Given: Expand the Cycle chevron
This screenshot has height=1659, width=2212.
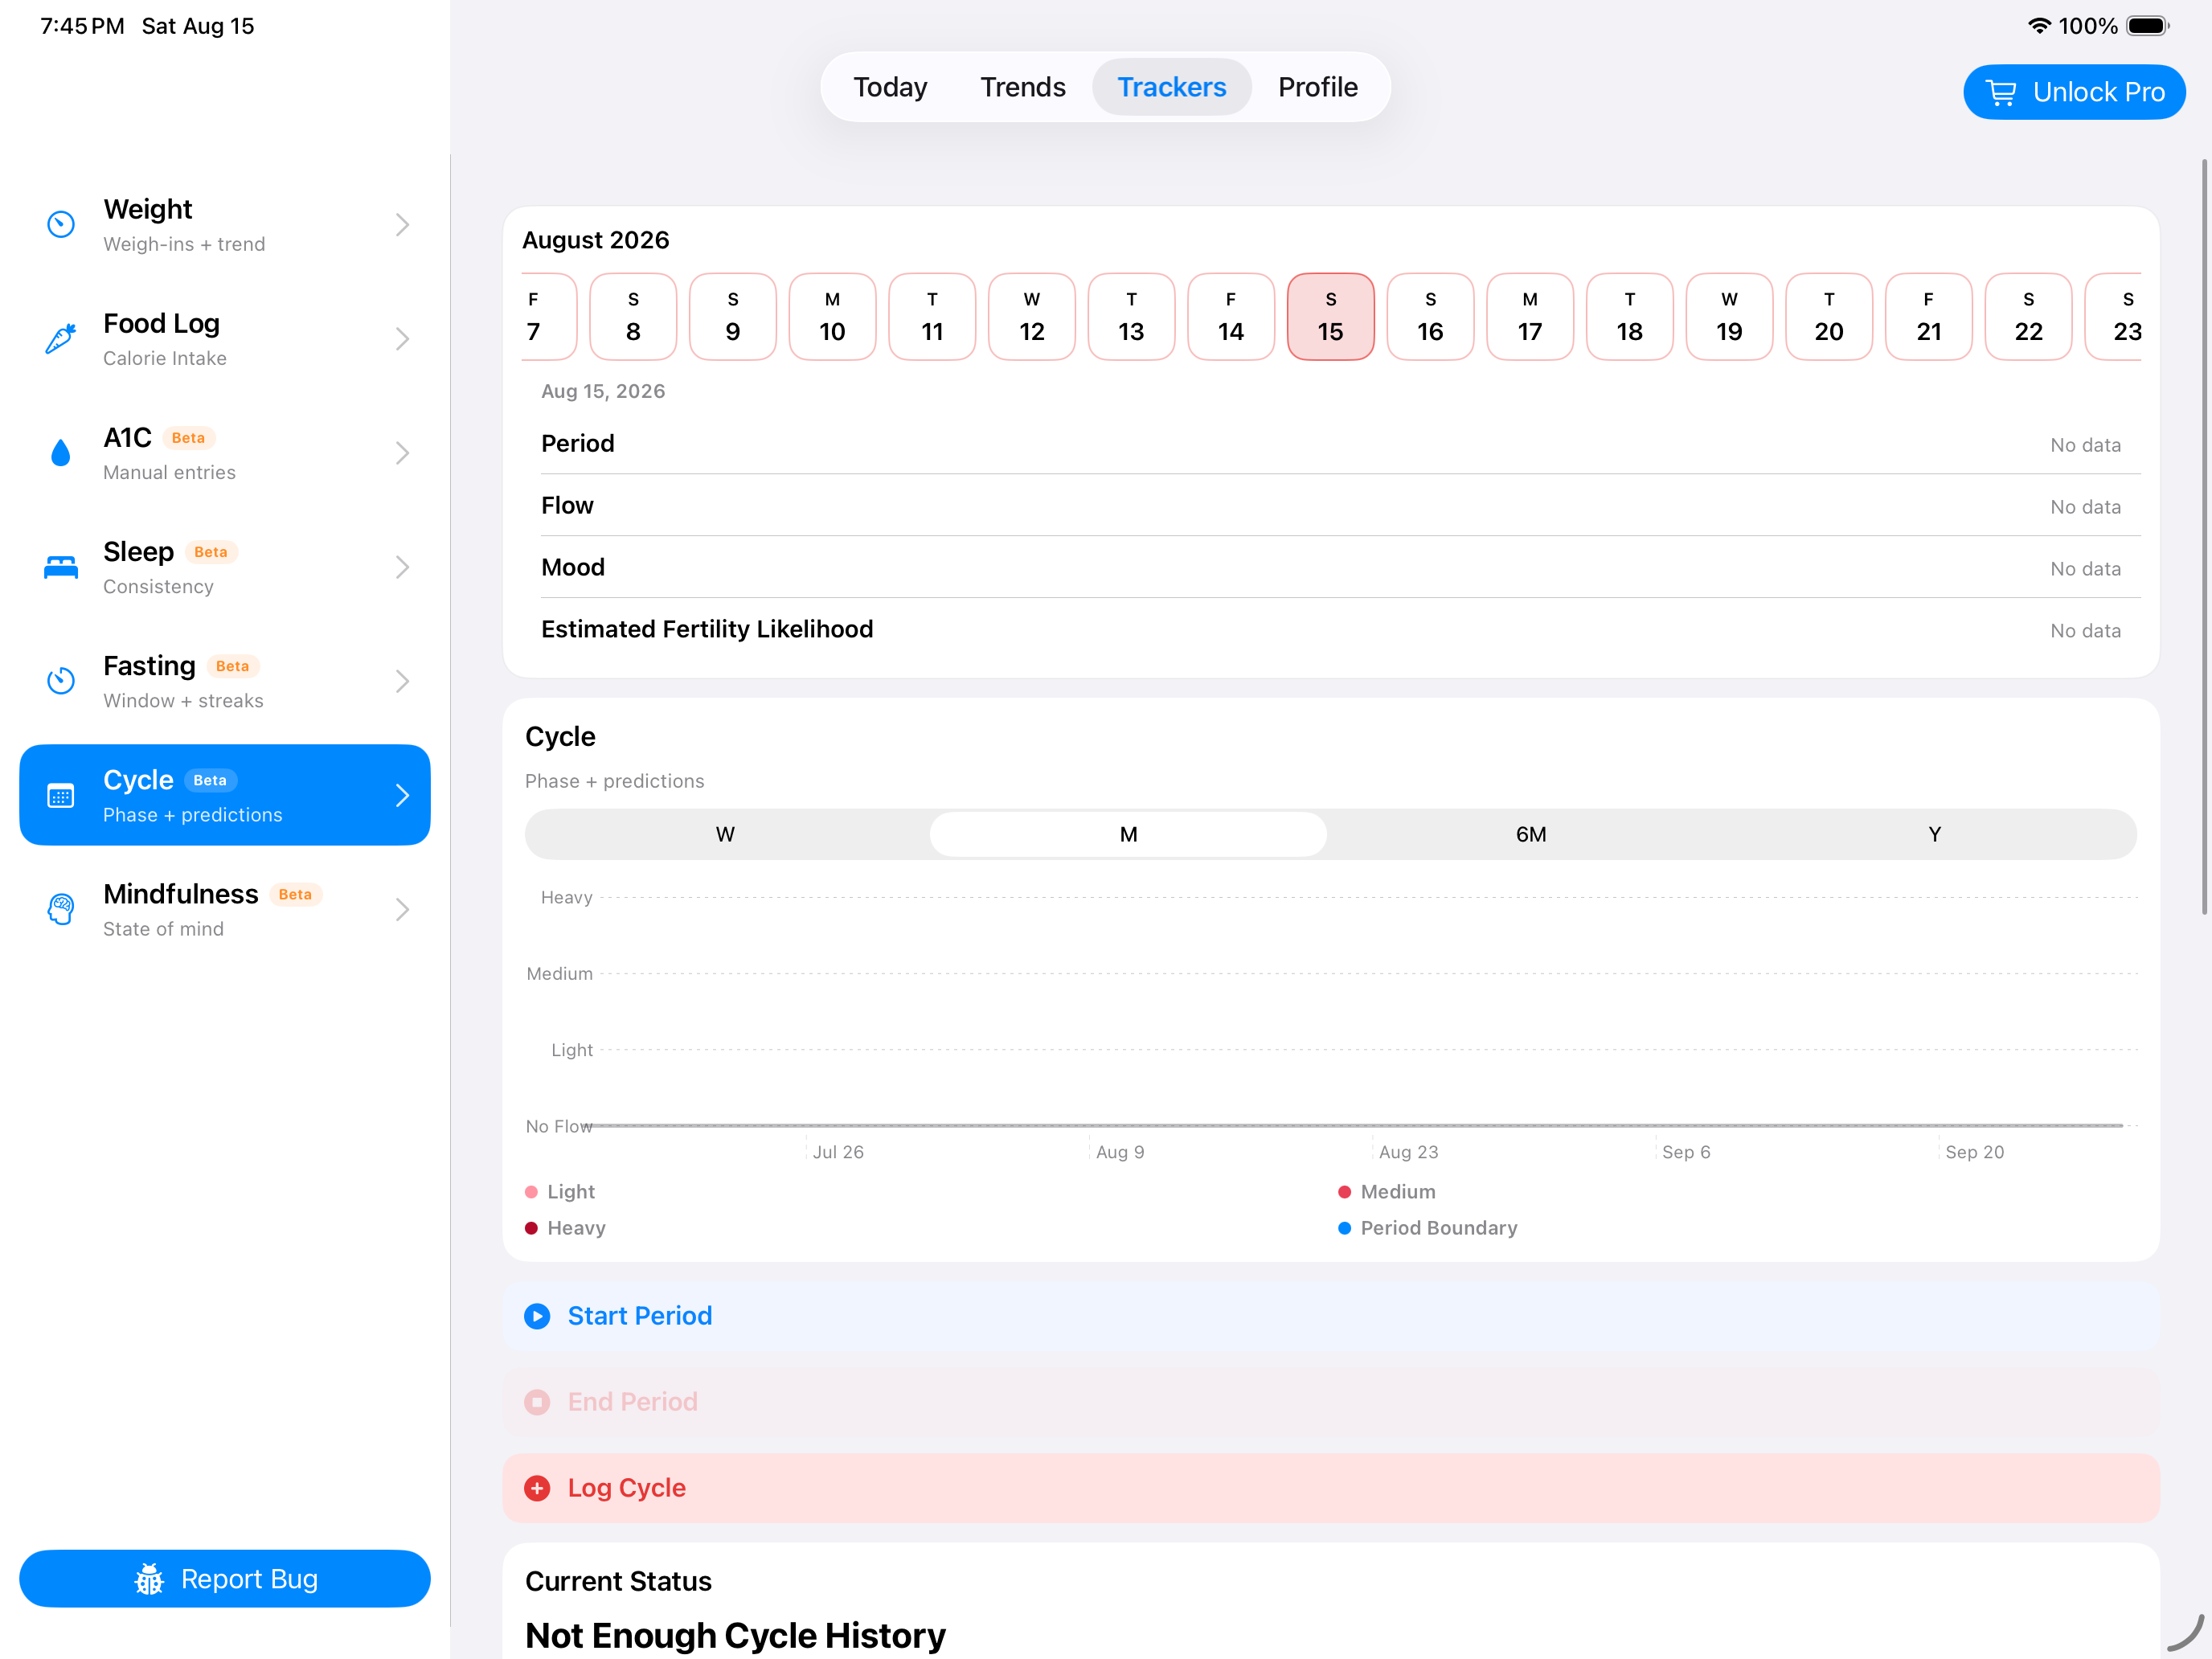Looking at the screenshot, I should tap(402, 795).
